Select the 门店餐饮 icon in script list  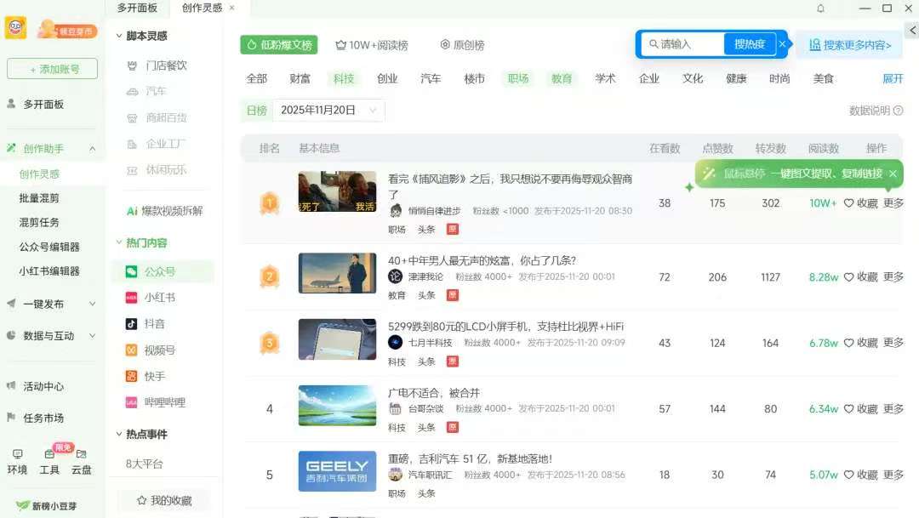(133, 65)
